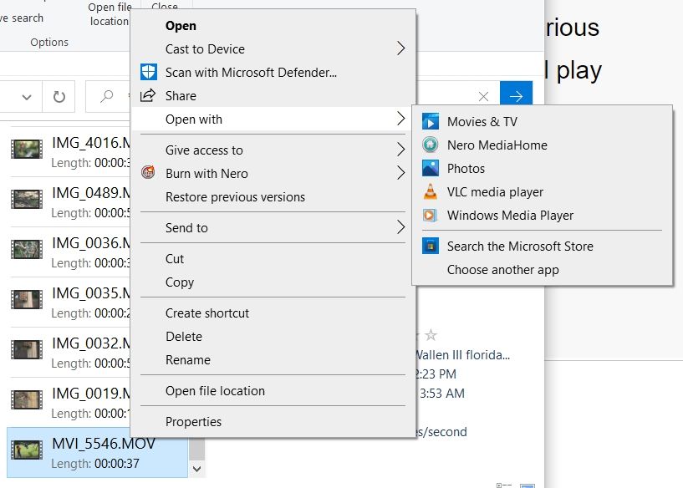683x488 pixels.
Task: Click the Burn with Nero icon
Action: point(149,174)
